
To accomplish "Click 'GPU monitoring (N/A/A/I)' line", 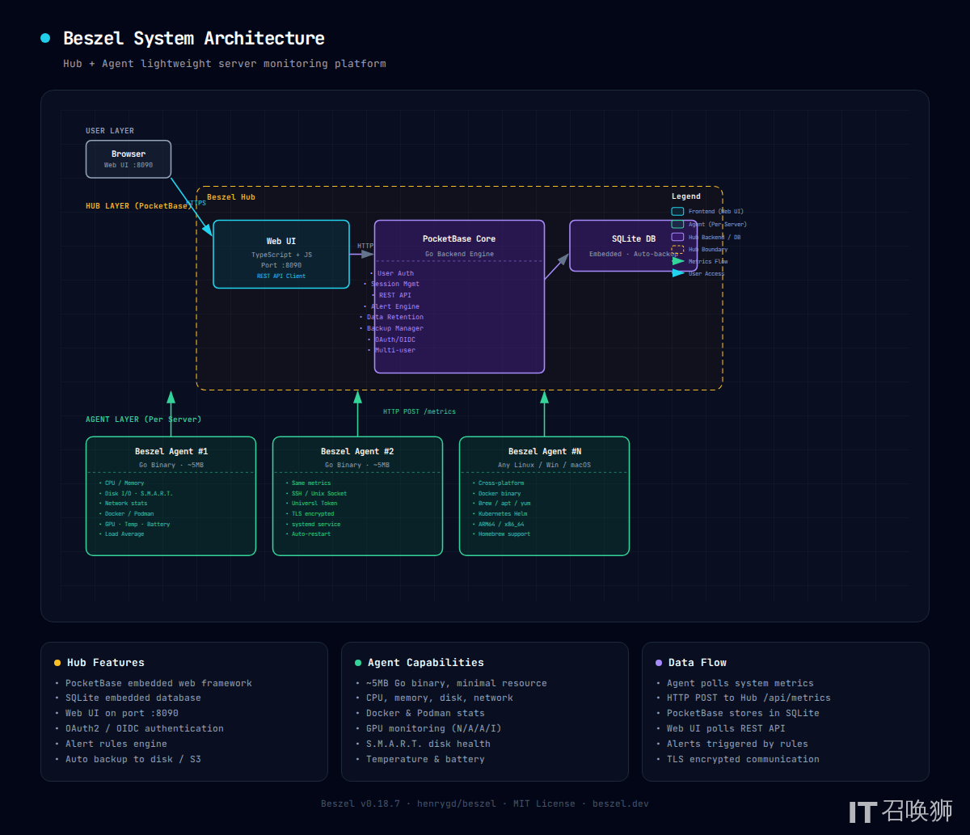I will (434, 728).
